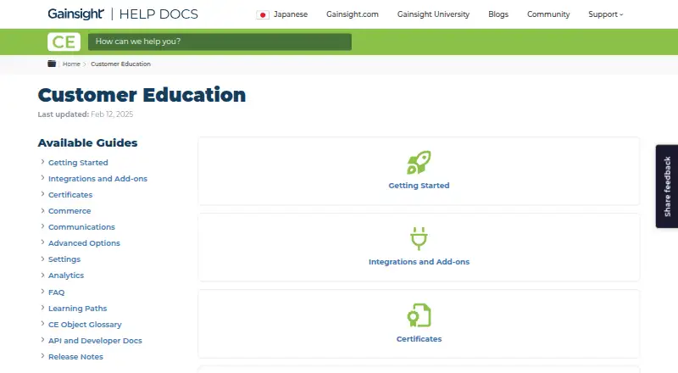Open Gainsight.com from top navigation
678x373 pixels.
[353, 14]
